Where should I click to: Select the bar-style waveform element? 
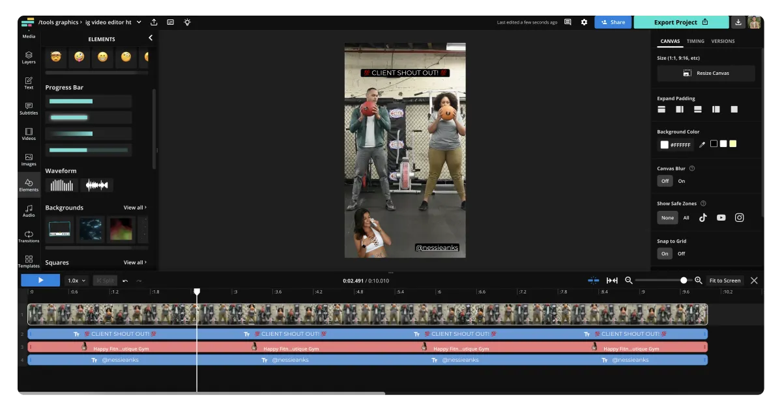coord(62,185)
